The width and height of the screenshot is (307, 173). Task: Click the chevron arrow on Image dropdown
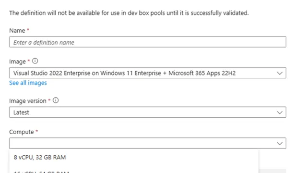coord(280,74)
